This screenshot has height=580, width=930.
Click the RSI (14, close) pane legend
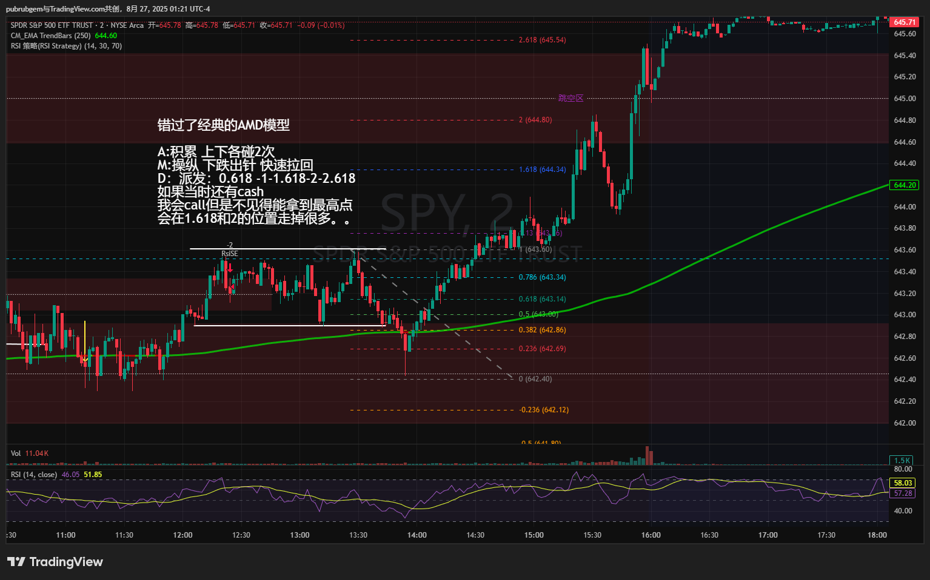tap(34, 475)
